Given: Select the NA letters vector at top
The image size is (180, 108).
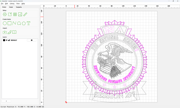Looking at the screenshot, I should pos(115,30).
